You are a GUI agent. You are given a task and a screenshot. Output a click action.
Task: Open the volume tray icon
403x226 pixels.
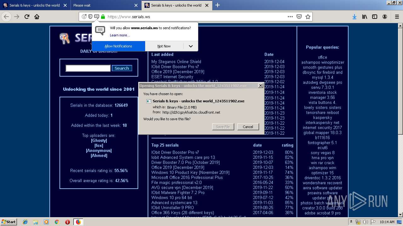click(x=366, y=222)
